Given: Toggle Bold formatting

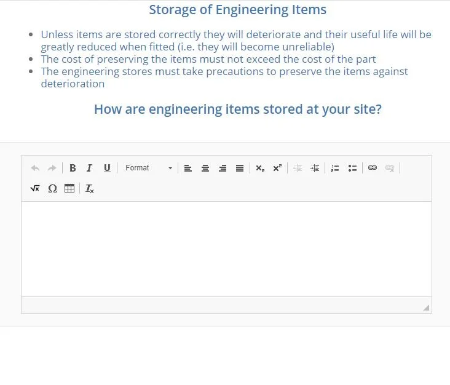Looking at the screenshot, I should (73, 168).
